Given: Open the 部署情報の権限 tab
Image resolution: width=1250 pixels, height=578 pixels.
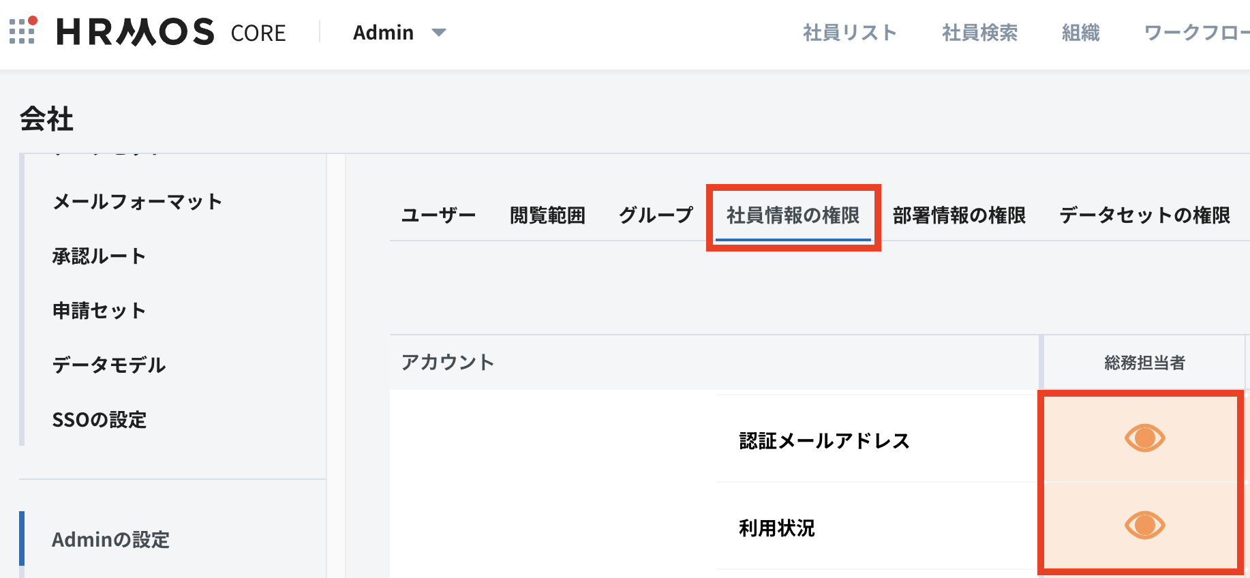Looking at the screenshot, I should pyautogui.click(x=959, y=215).
